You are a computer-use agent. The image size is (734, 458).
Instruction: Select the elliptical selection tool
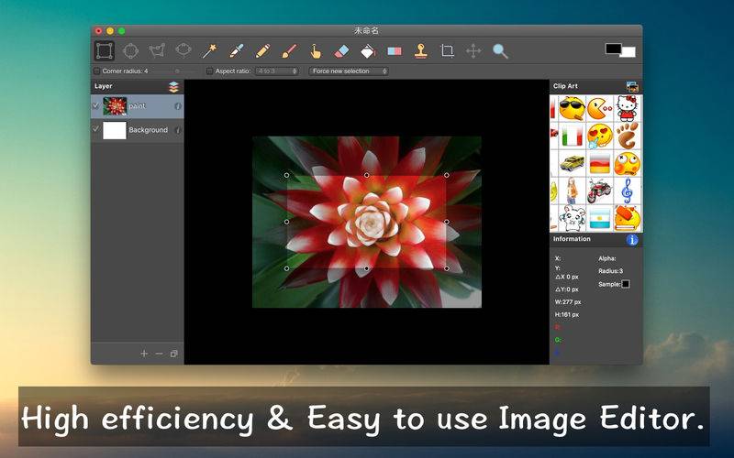coord(130,51)
